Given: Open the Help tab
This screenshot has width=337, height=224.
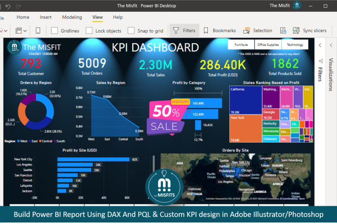Looking at the screenshot, I should click(x=118, y=17).
